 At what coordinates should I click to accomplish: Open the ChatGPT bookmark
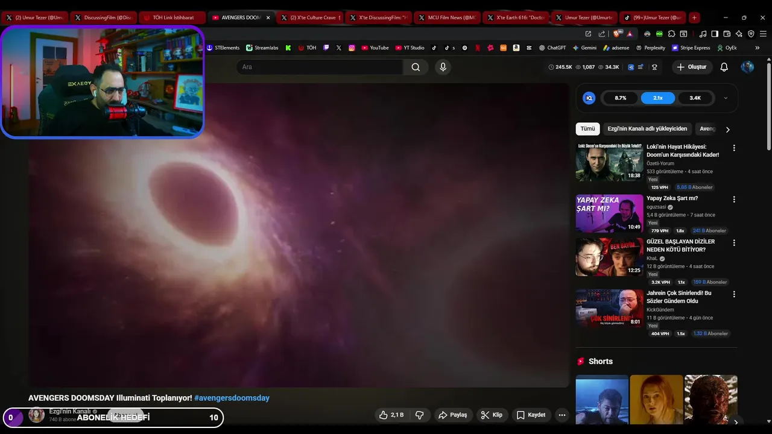pyautogui.click(x=552, y=48)
